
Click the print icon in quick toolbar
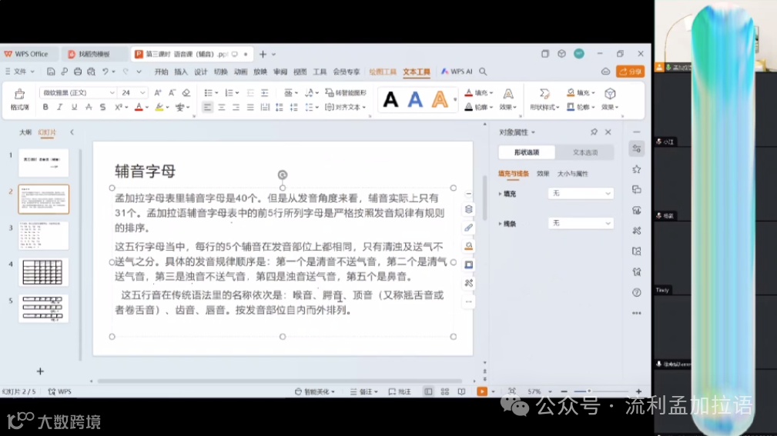click(x=78, y=72)
